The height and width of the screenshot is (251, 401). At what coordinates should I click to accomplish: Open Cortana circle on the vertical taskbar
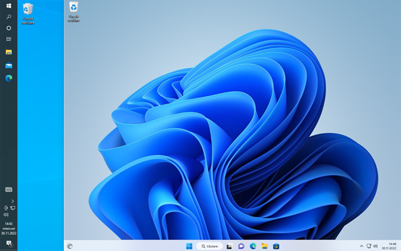[9, 28]
